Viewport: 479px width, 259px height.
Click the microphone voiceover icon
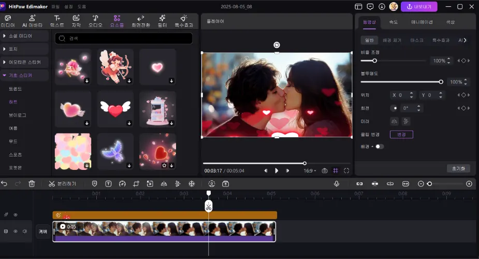click(x=337, y=183)
